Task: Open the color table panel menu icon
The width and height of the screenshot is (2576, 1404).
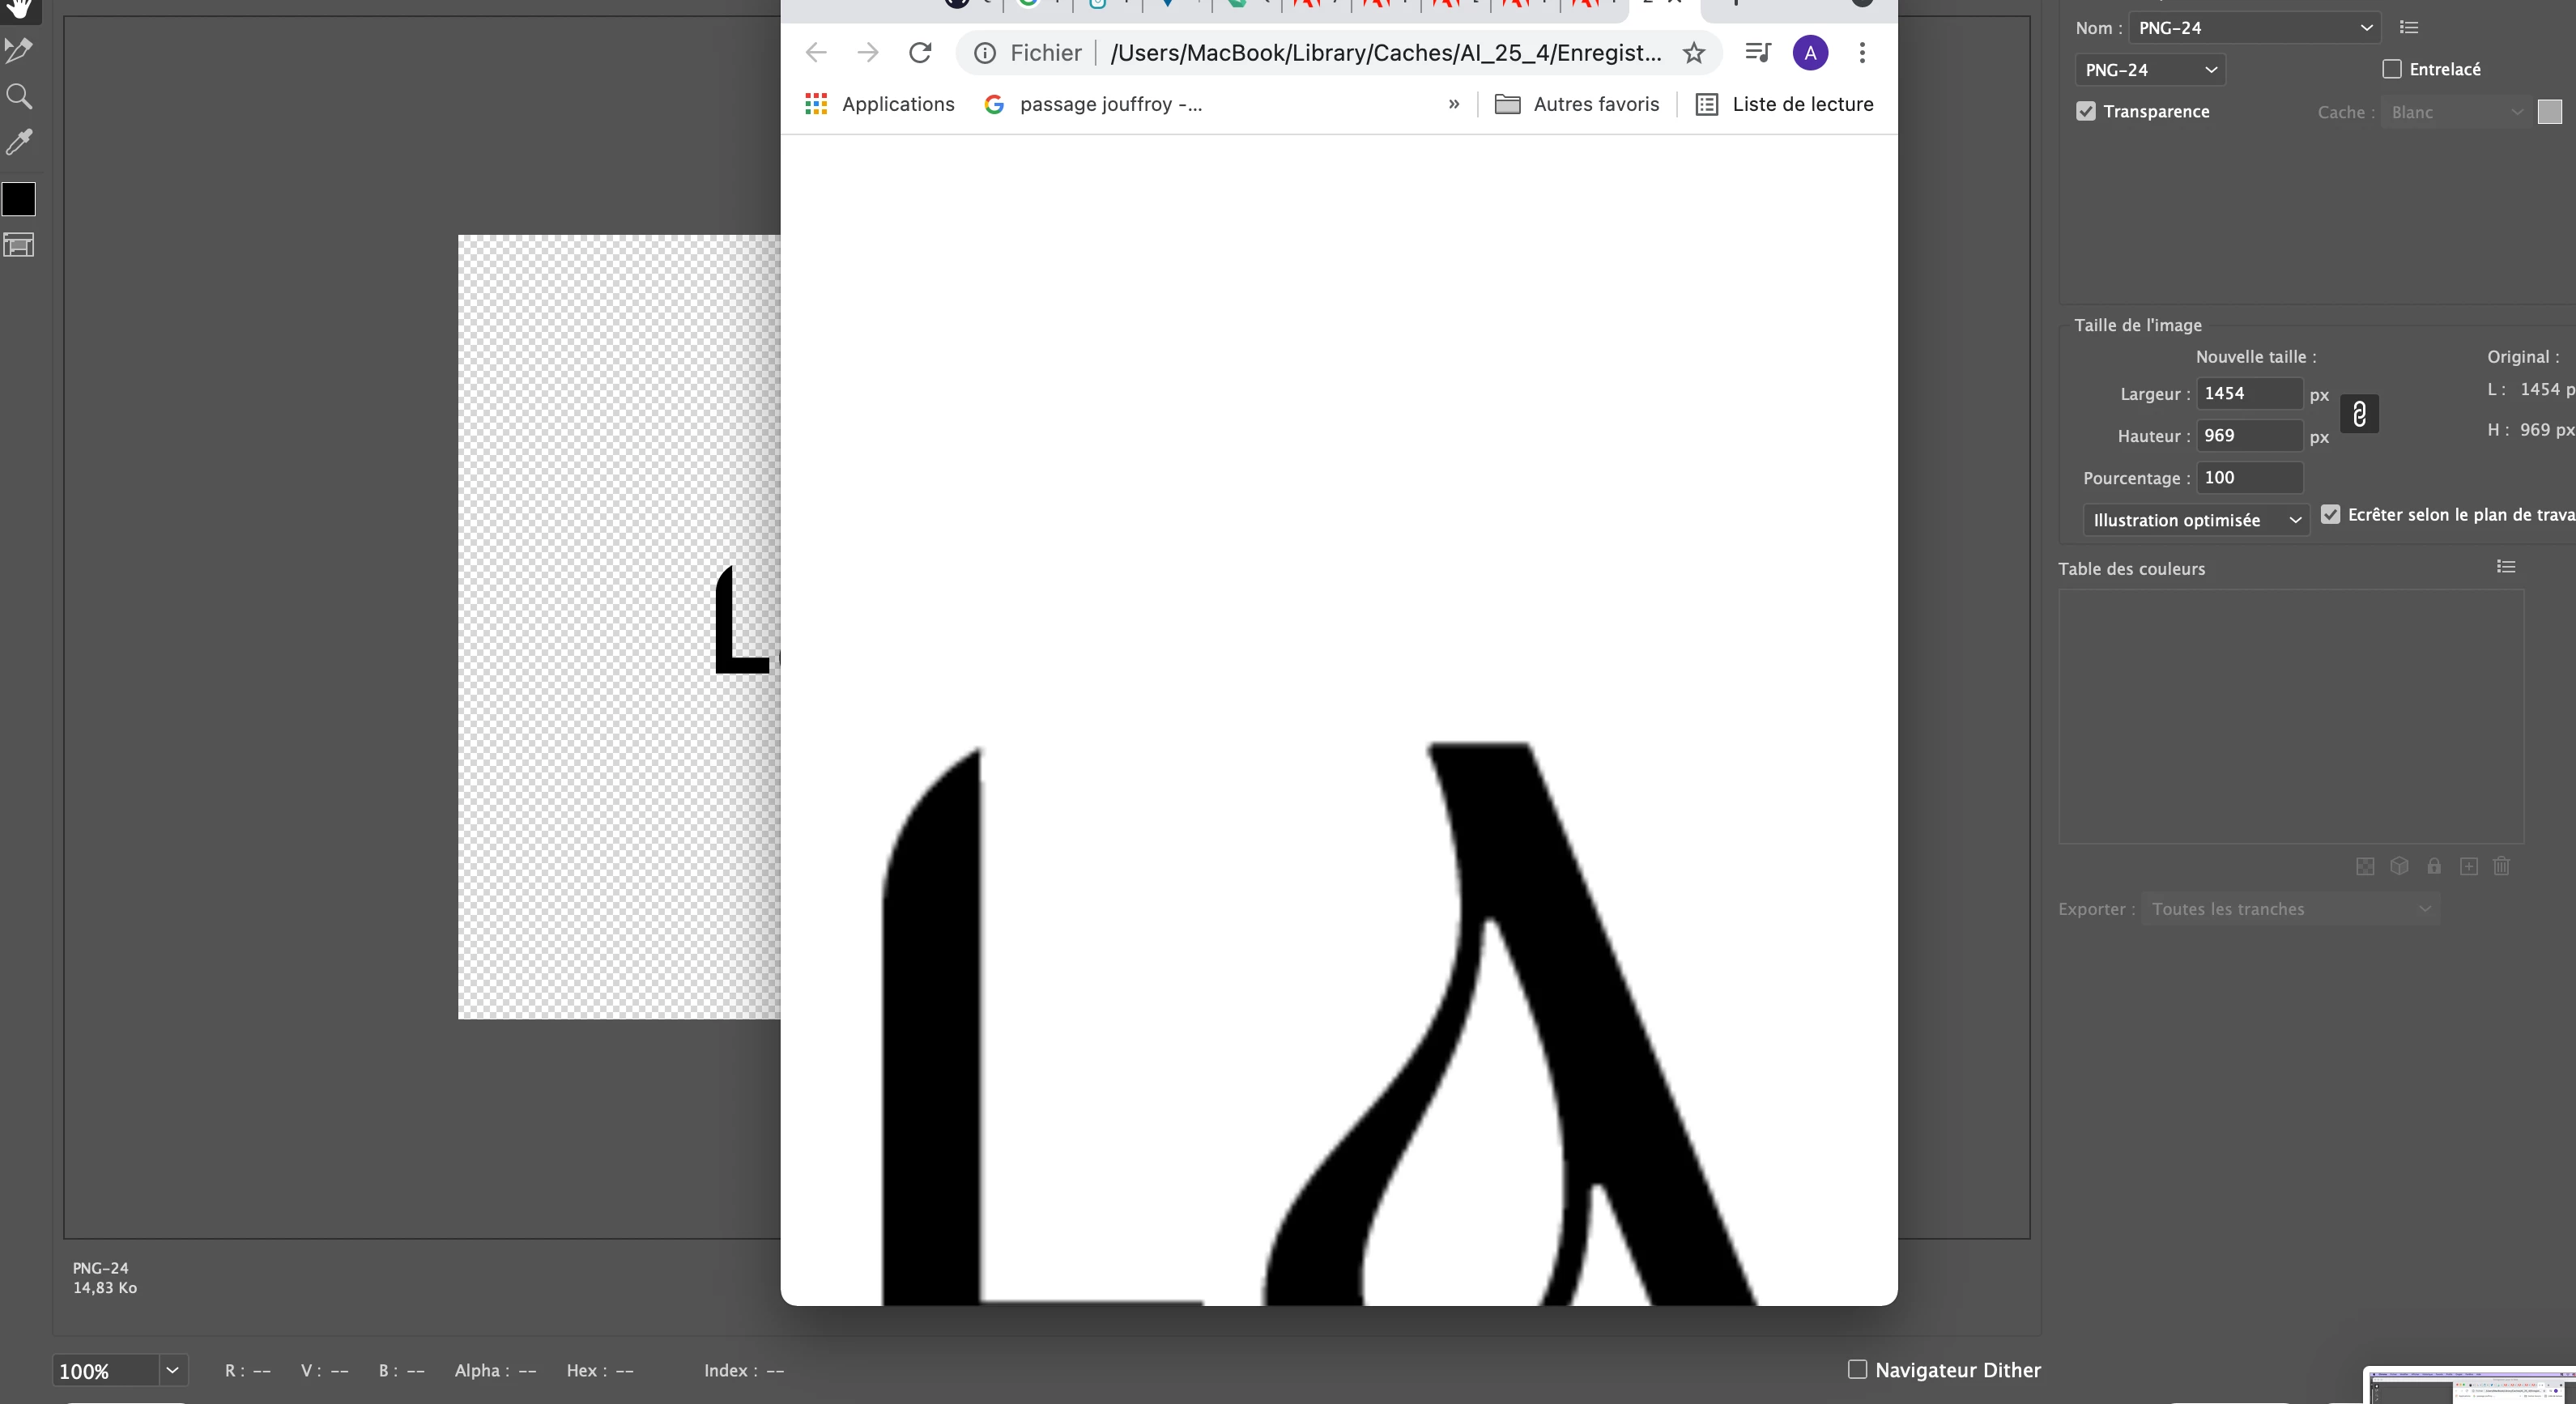Action: click(x=2505, y=567)
